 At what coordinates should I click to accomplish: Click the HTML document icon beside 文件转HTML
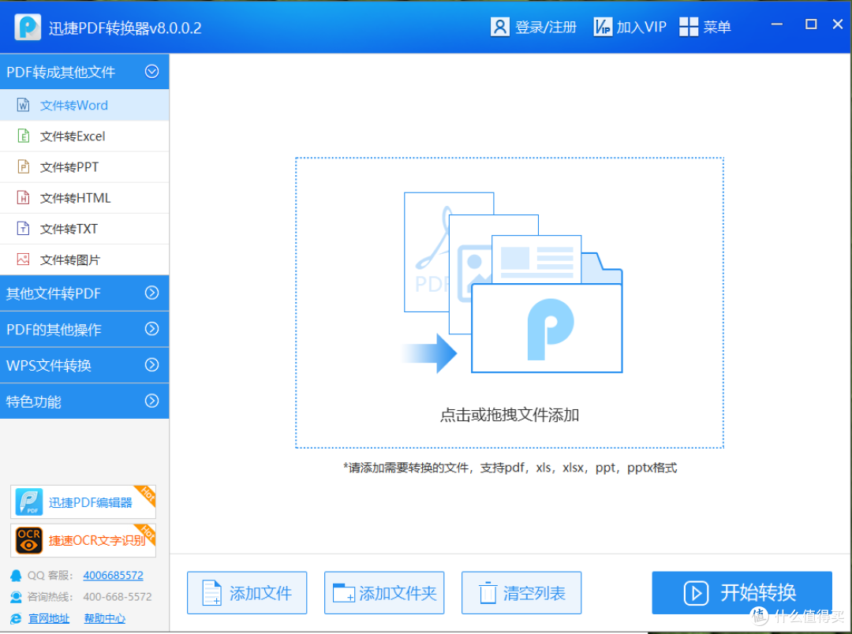(23, 198)
